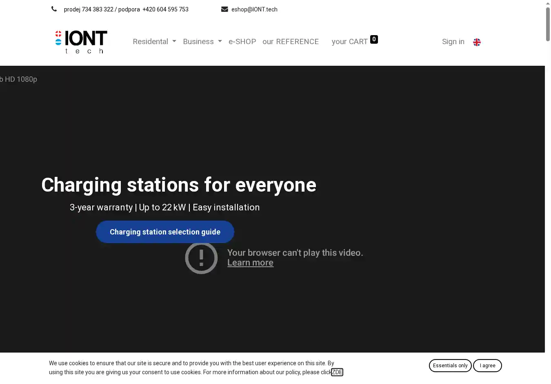Click the IONT tech logo

[81, 42]
